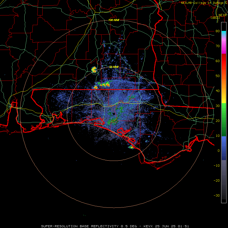Click the elongated storm cluster north of the state line
The width and height of the screenshot is (228, 228).
[x=104, y=84]
